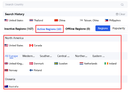The width and height of the screenshot is (130, 93).
Task: Click US flag under North America
Action: tap(6, 45)
